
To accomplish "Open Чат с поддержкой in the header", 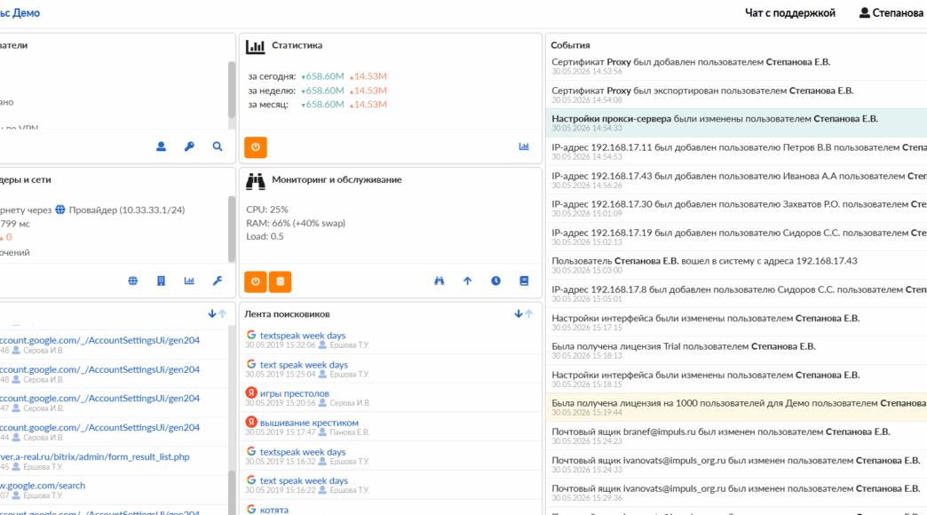I will click(789, 13).
